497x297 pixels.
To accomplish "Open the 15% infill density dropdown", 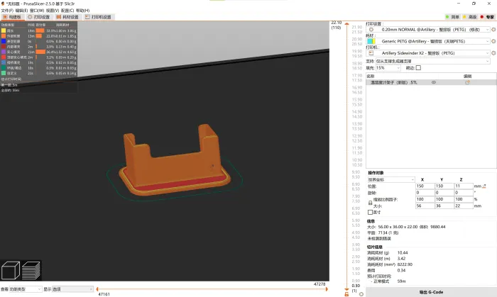I will click(388, 67).
